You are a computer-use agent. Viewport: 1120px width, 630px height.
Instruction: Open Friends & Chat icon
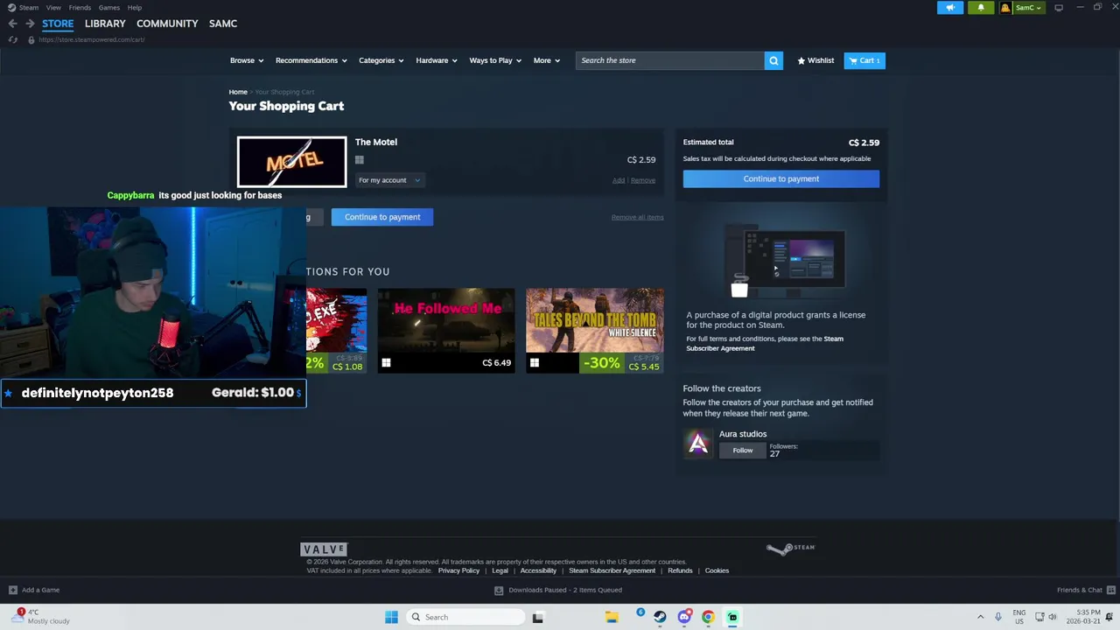click(x=1111, y=590)
